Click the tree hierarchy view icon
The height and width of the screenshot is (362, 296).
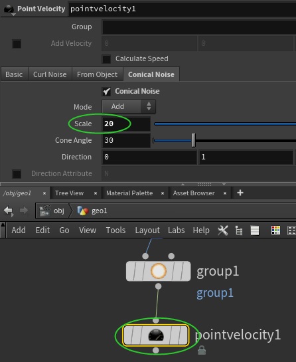pos(238,230)
